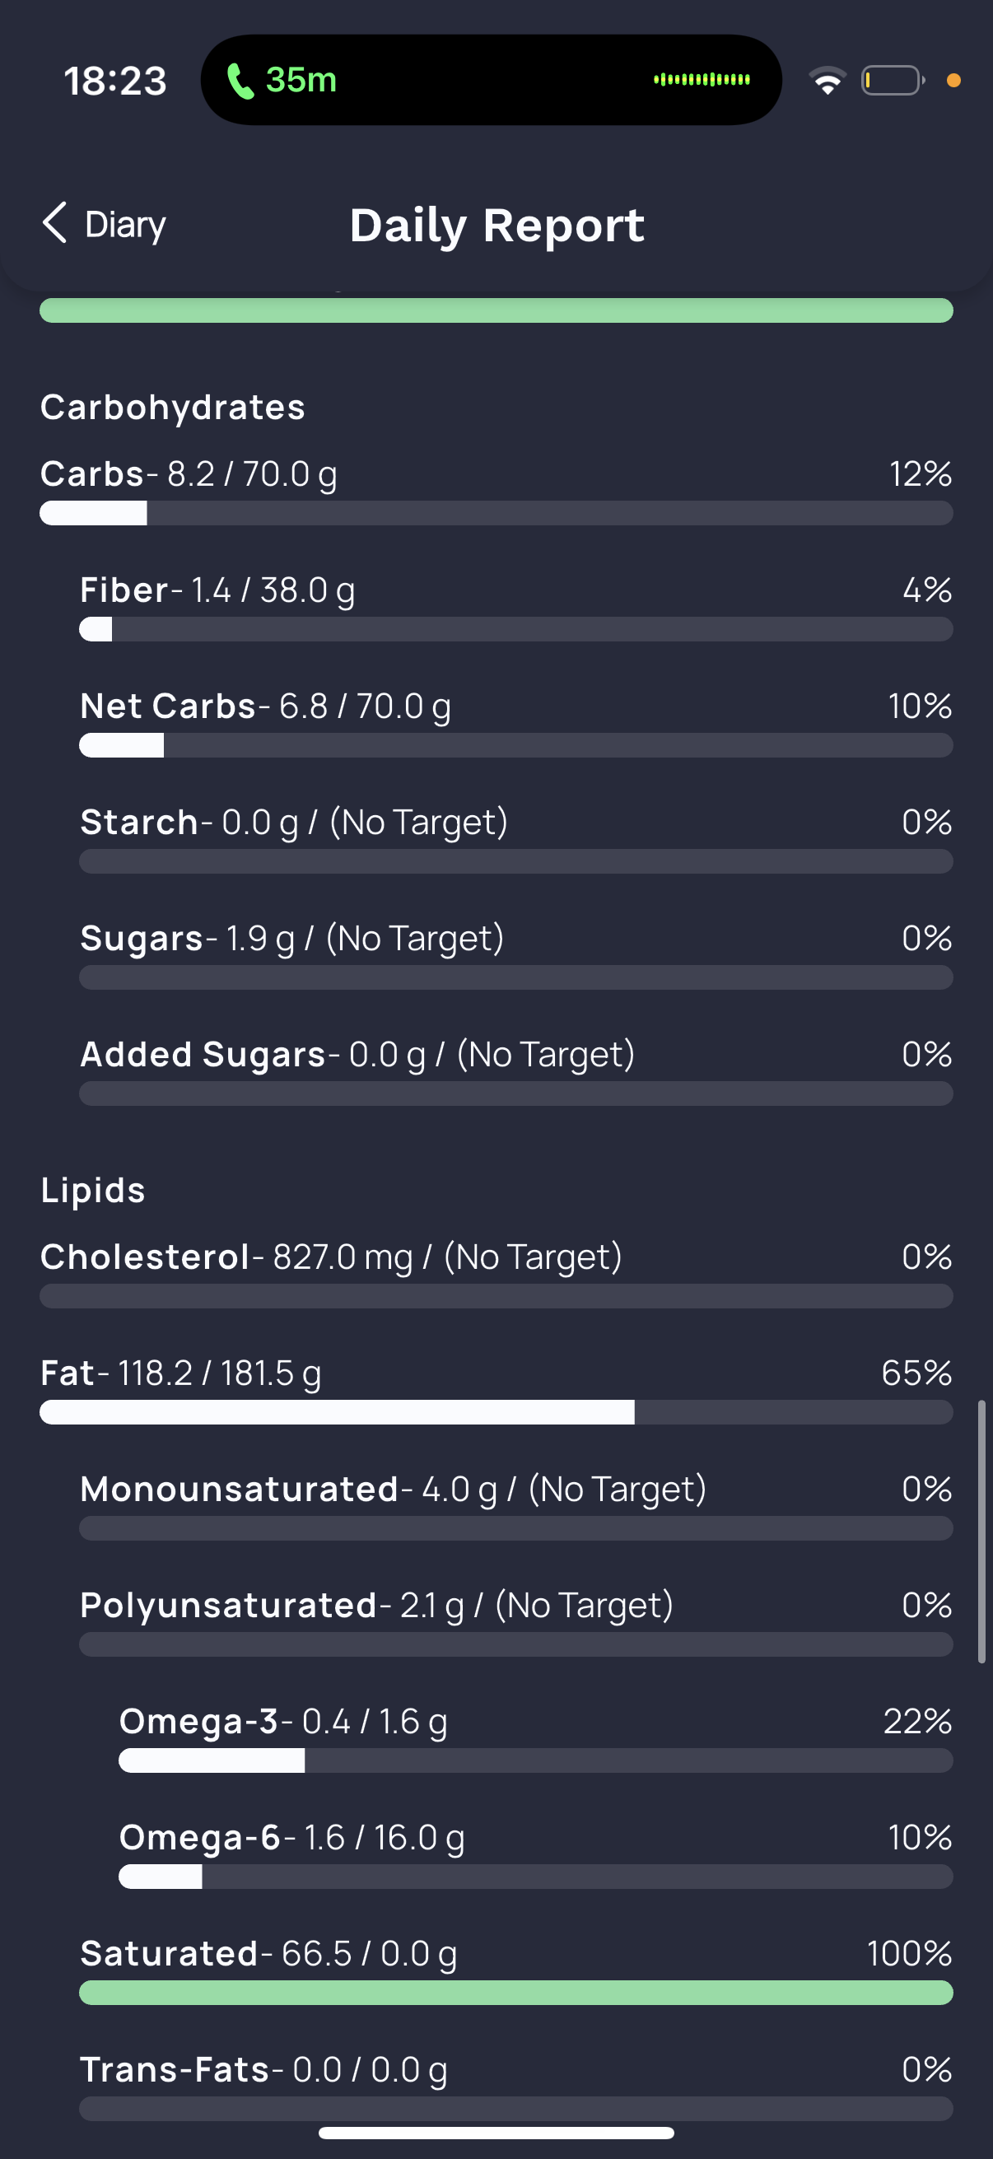This screenshot has width=993, height=2159.
Task: Open the Fiber nutrient details
Action: coord(516,607)
